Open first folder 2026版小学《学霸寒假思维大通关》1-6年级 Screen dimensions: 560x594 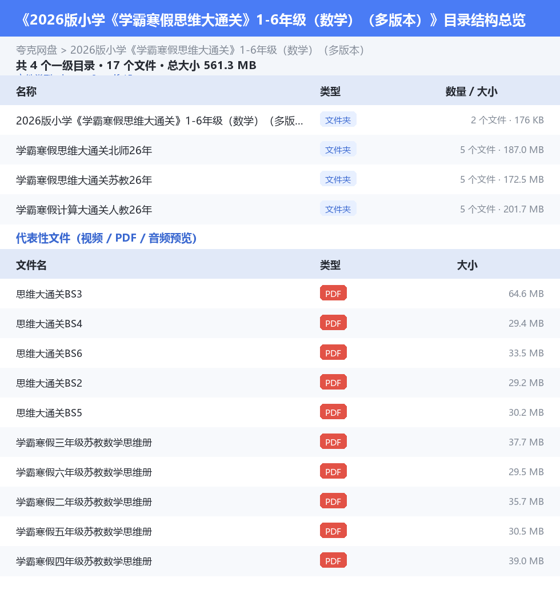(x=159, y=121)
